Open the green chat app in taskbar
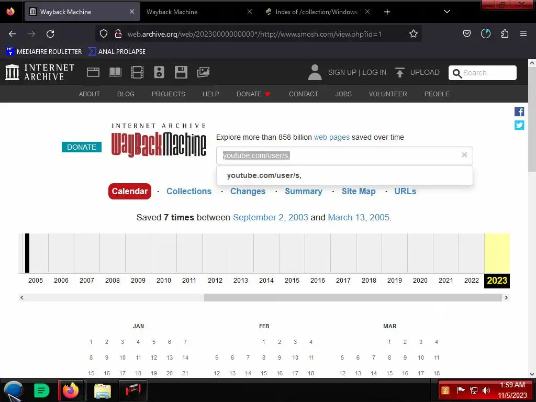The image size is (536, 402). tap(41, 390)
